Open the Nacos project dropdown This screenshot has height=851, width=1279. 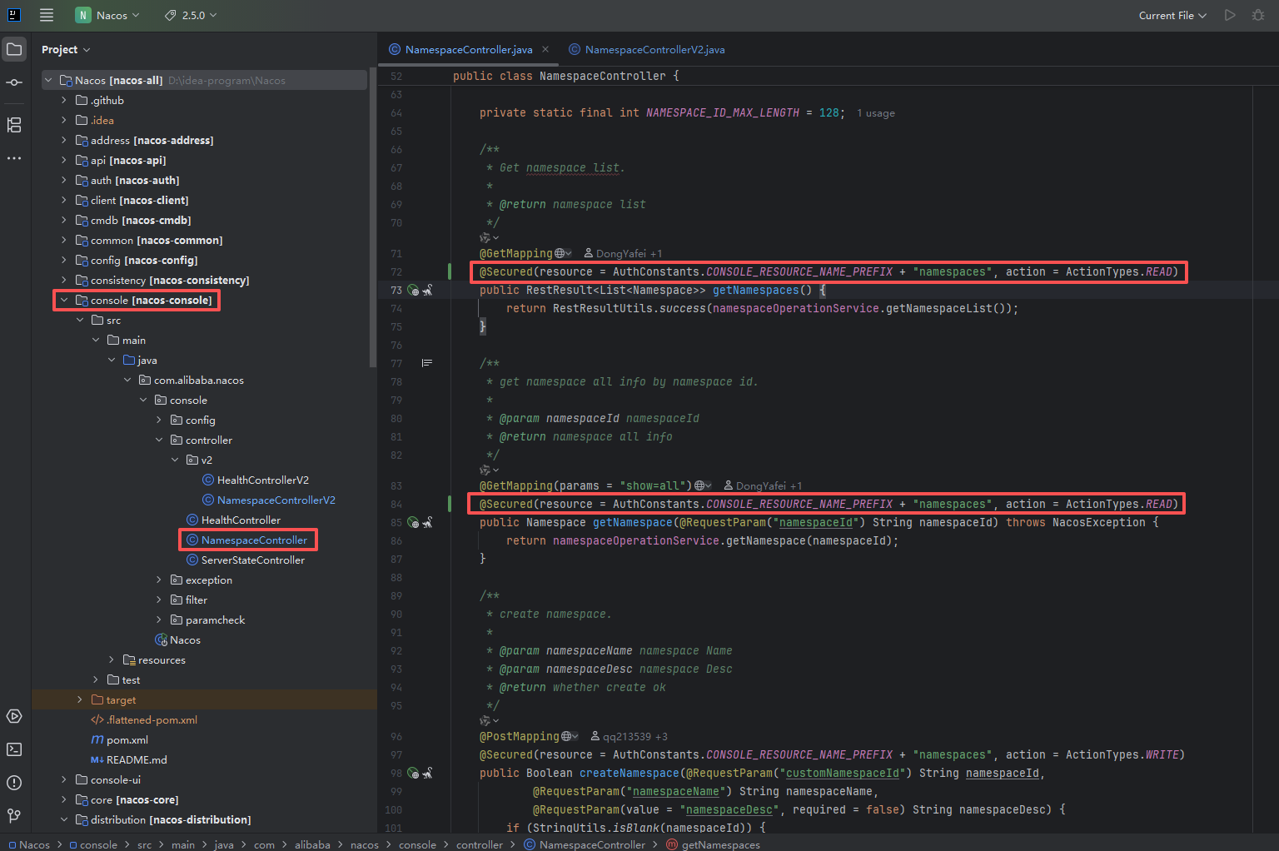pyautogui.click(x=107, y=15)
